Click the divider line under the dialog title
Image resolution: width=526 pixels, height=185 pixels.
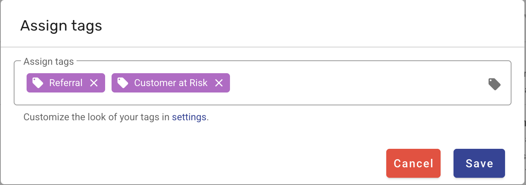(x=262, y=47)
